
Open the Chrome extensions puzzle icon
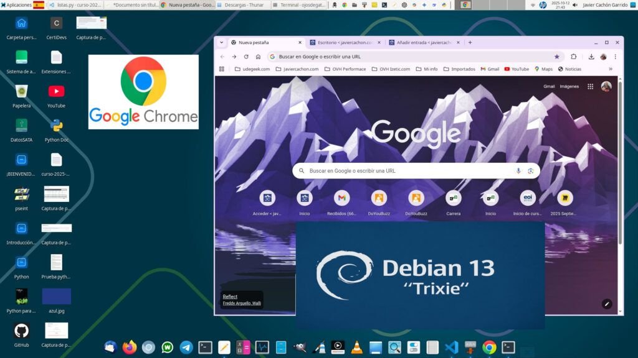pos(574,57)
